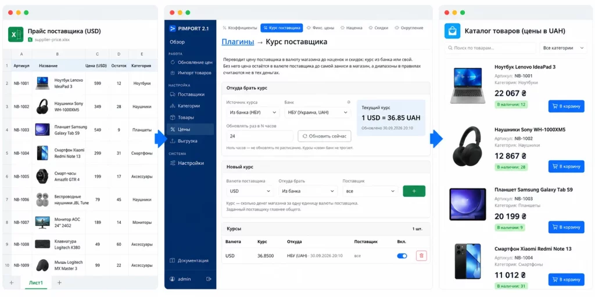
Task: Switch to Курс поставщика tab
Action: pos(282,28)
